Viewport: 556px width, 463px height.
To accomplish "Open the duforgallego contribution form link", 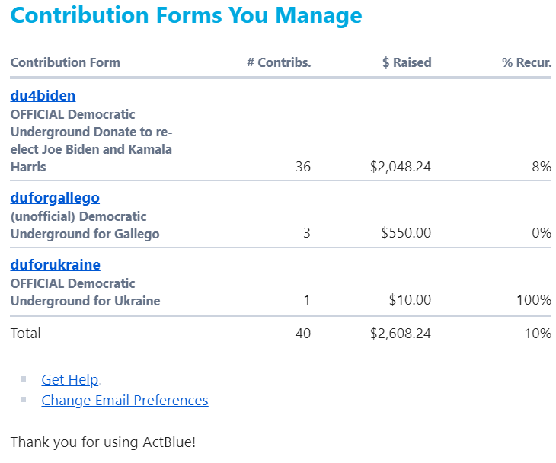I will click(x=55, y=198).
